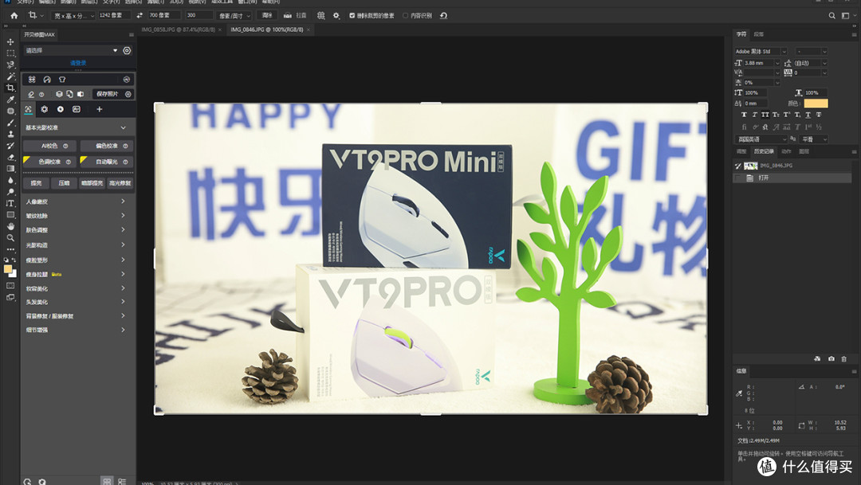Open crop ratio preset dropdown 宽x高x分
861x485 pixels.
[73, 16]
